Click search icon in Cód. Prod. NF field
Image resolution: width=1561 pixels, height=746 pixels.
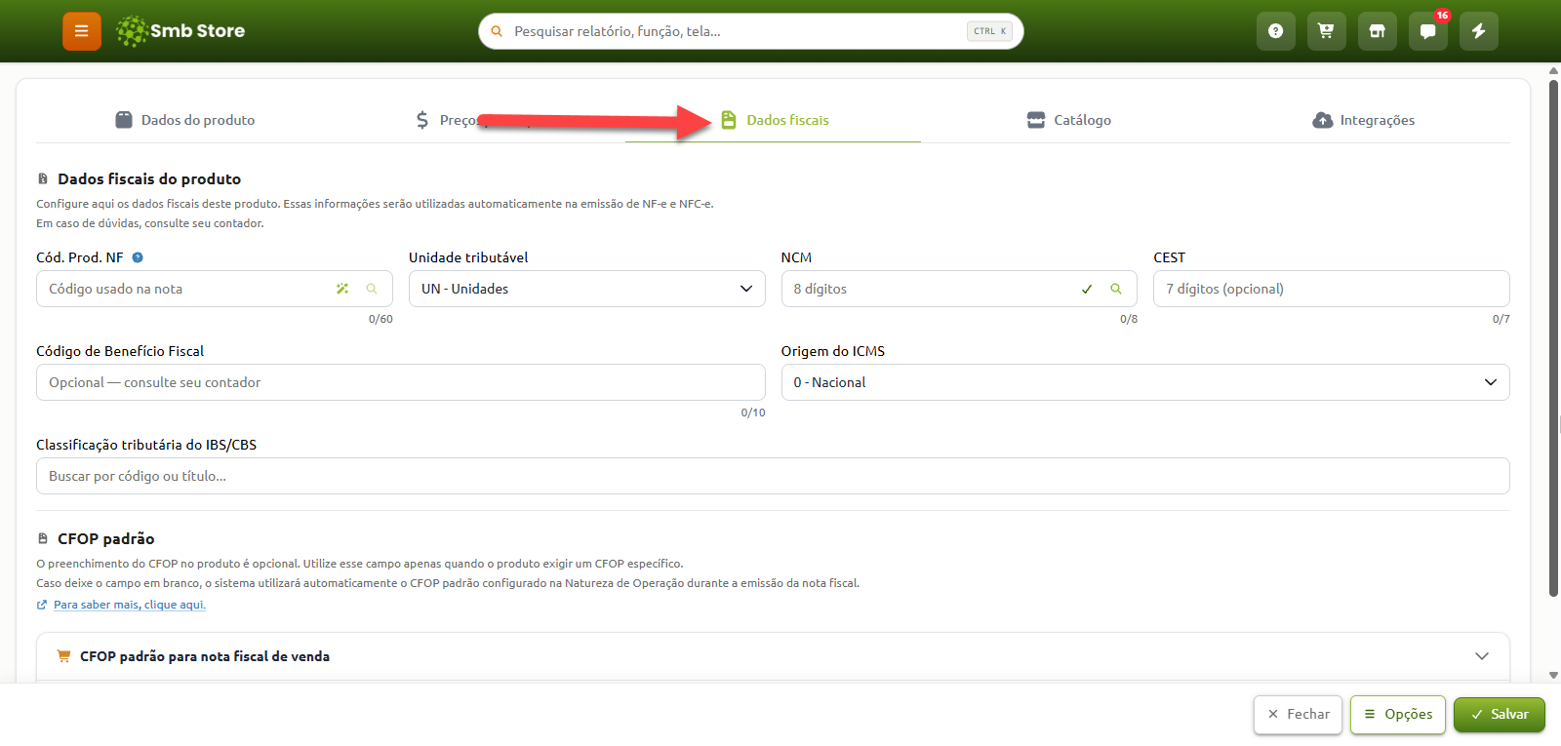[x=372, y=289]
